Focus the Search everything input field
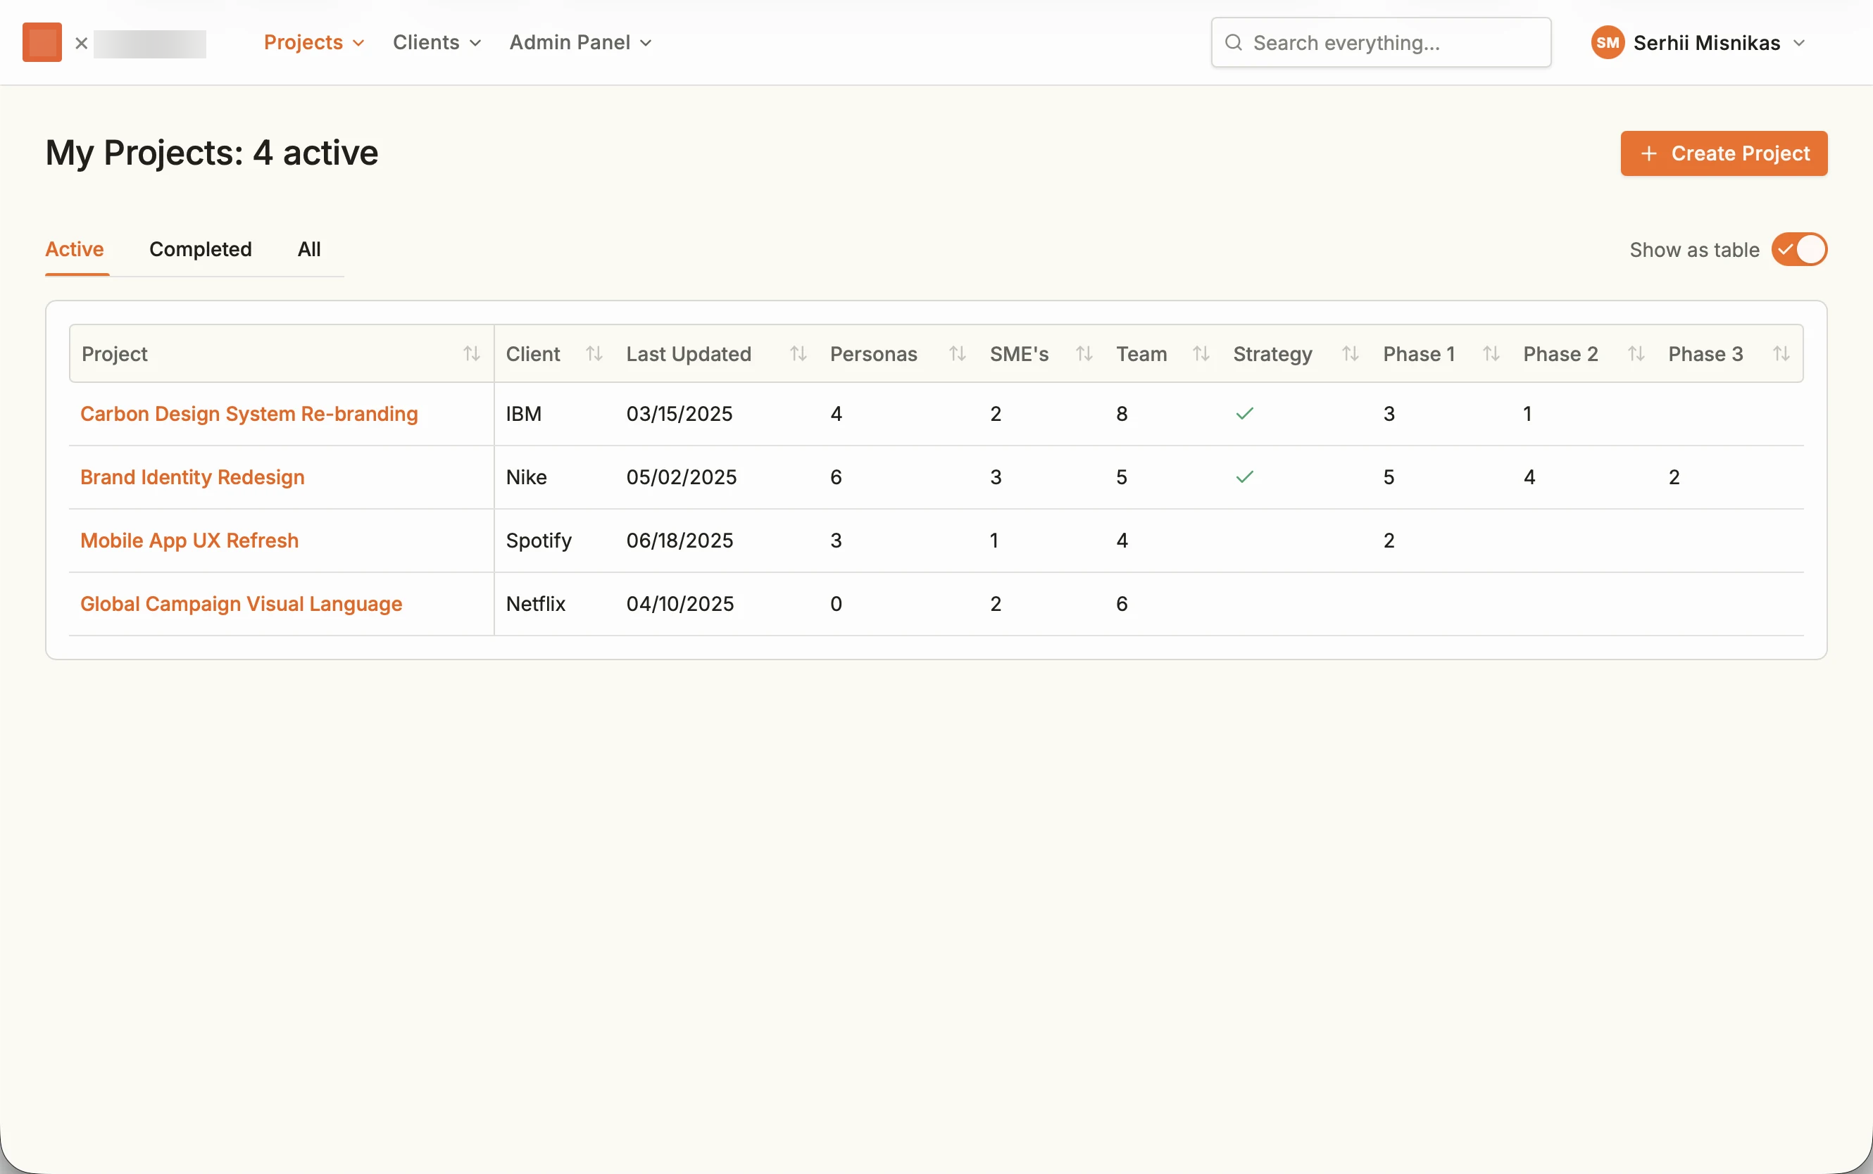Screen dimensions: 1873x1174 point(1381,43)
